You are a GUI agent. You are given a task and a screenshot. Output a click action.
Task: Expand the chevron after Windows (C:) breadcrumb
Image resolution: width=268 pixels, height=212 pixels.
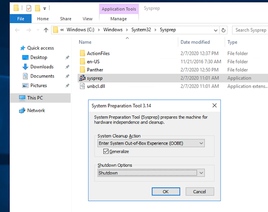pyautogui.click(x=99, y=30)
